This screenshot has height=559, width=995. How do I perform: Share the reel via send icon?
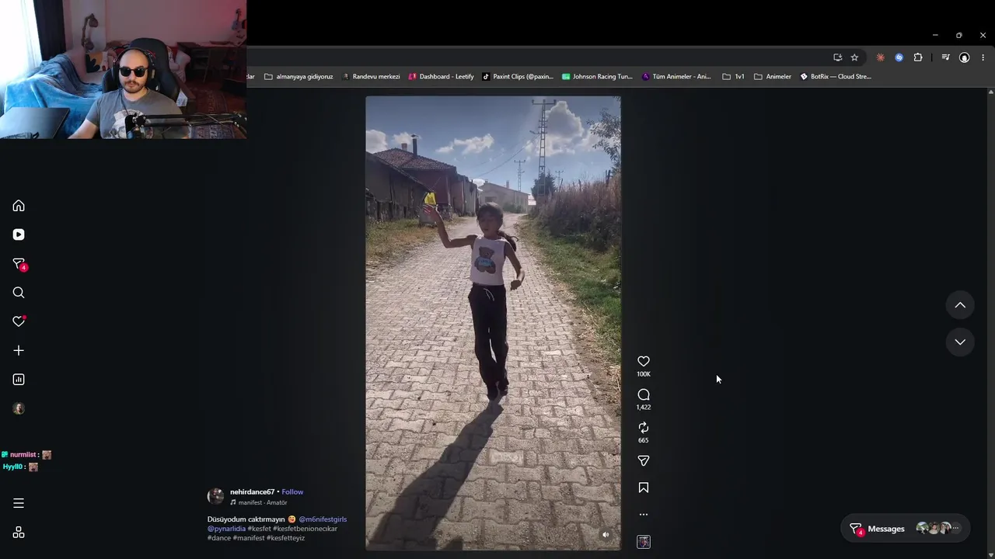tap(644, 460)
